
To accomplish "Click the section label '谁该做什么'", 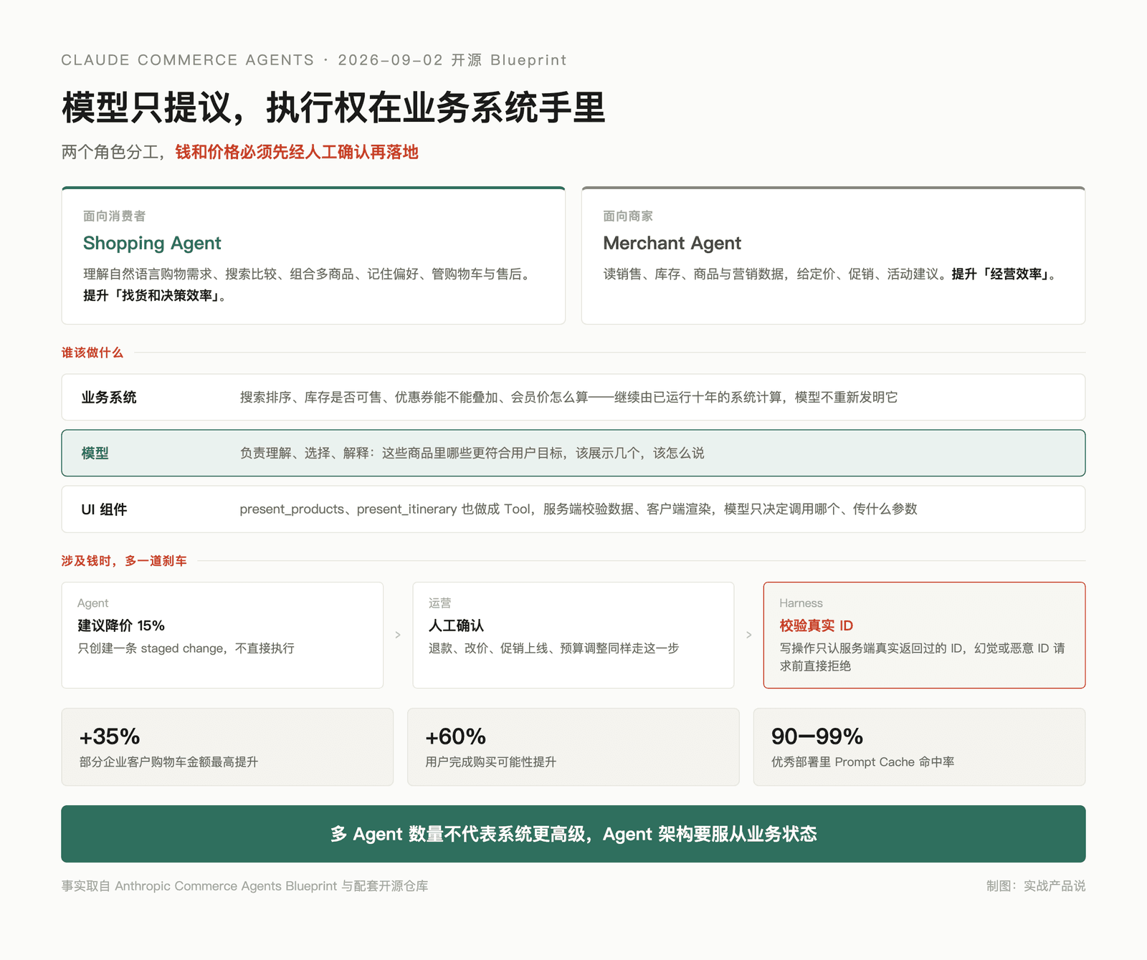I will click(92, 352).
